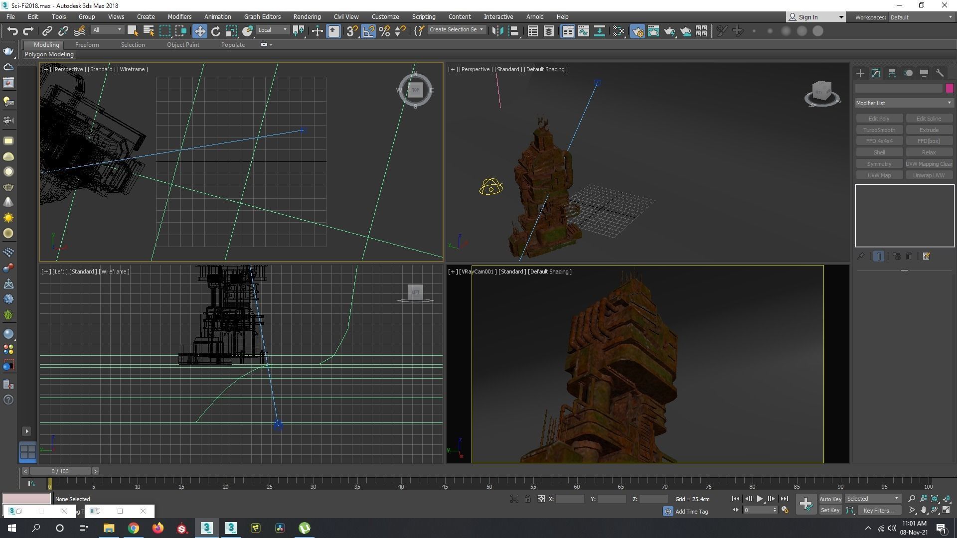This screenshot has width=957, height=538.
Task: Select the Select and Link tool
Action: tap(47, 31)
